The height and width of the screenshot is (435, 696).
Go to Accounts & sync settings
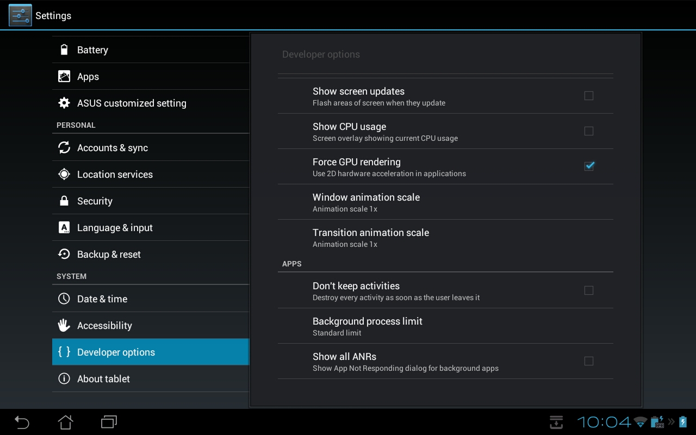click(x=151, y=147)
